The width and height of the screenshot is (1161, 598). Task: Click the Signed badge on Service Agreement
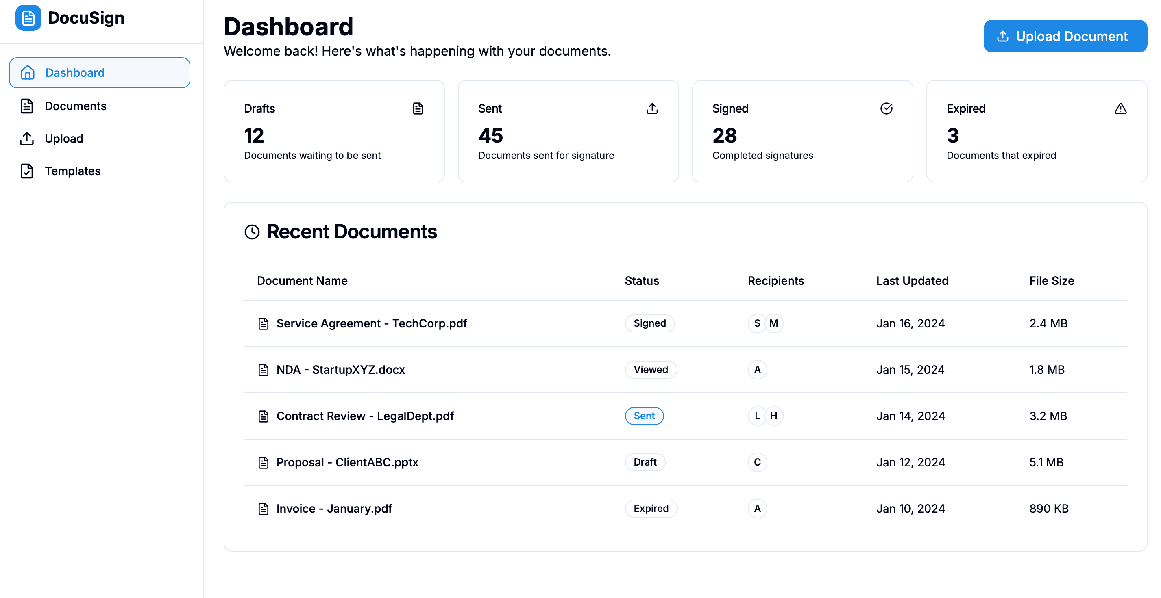coord(649,323)
